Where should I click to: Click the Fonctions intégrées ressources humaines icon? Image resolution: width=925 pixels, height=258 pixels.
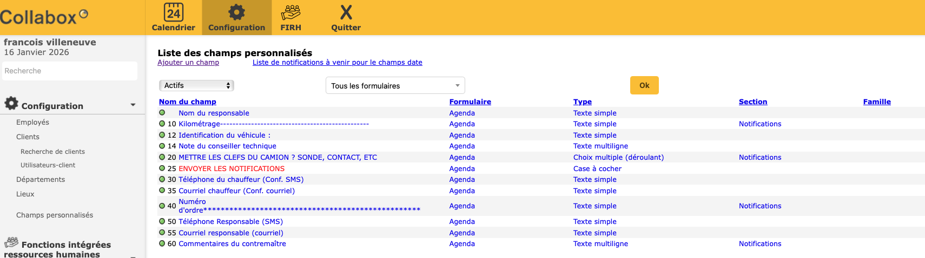pyautogui.click(x=11, y=242)
